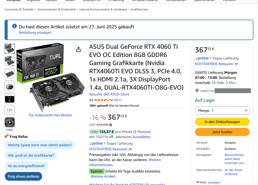
Task: Open the rating breakdown dropdown arrow
Action: coord(112,100)
